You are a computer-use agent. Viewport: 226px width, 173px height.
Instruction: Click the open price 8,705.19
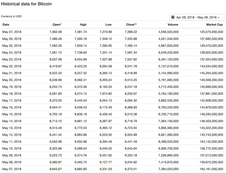click(x=56, y=114)
